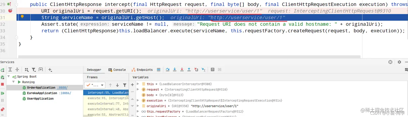Click Show Execution Point lines icon
This screenshot has height=117, width=408.
coord(159,70)
